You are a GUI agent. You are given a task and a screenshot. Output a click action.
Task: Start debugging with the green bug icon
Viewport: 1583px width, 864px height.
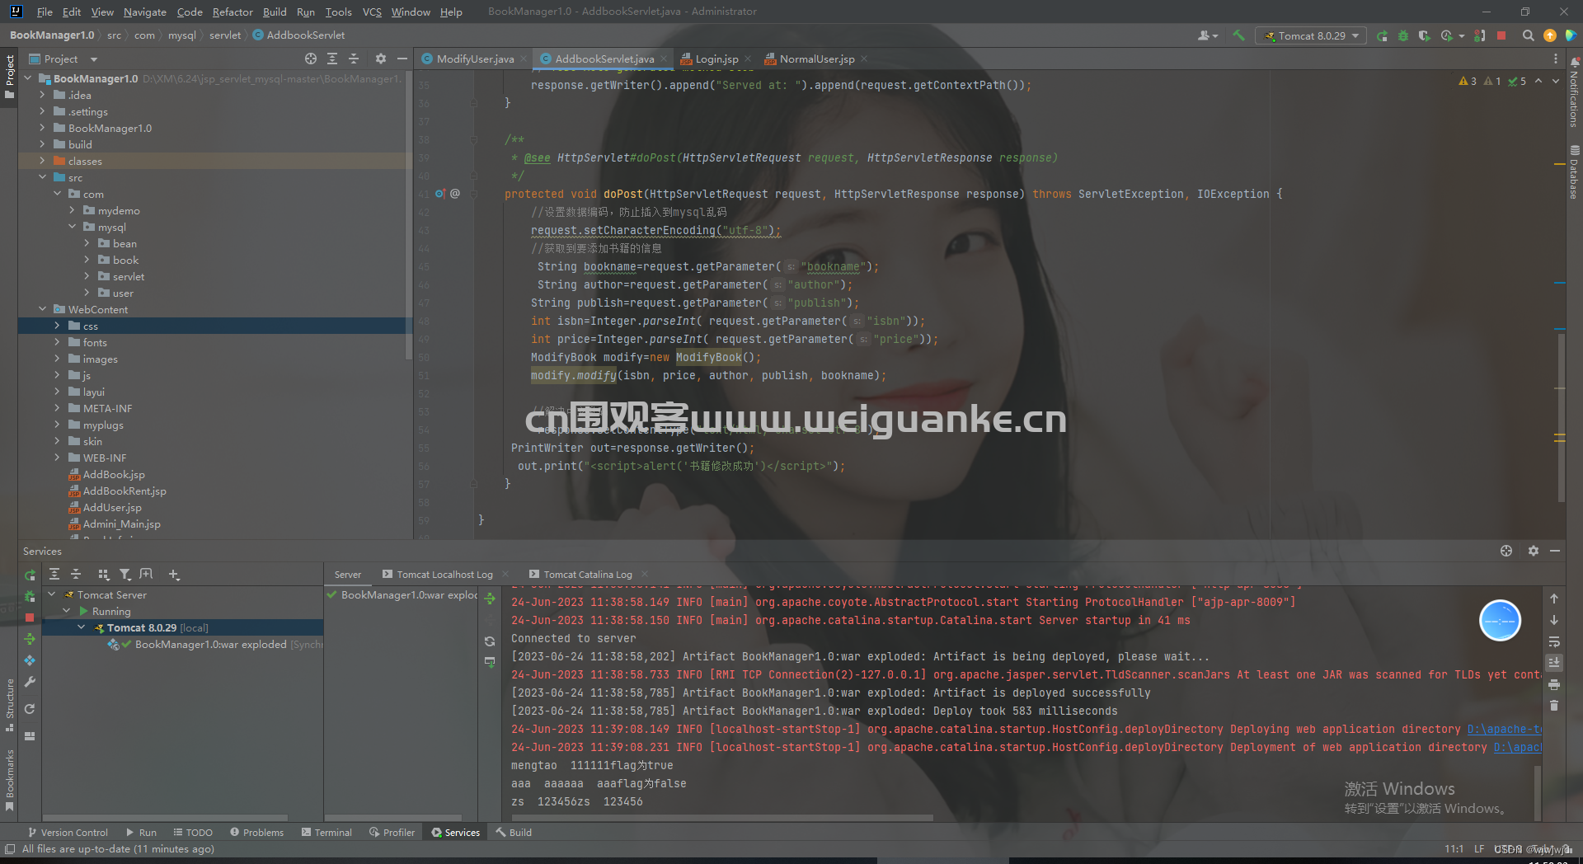[1403, 35]
